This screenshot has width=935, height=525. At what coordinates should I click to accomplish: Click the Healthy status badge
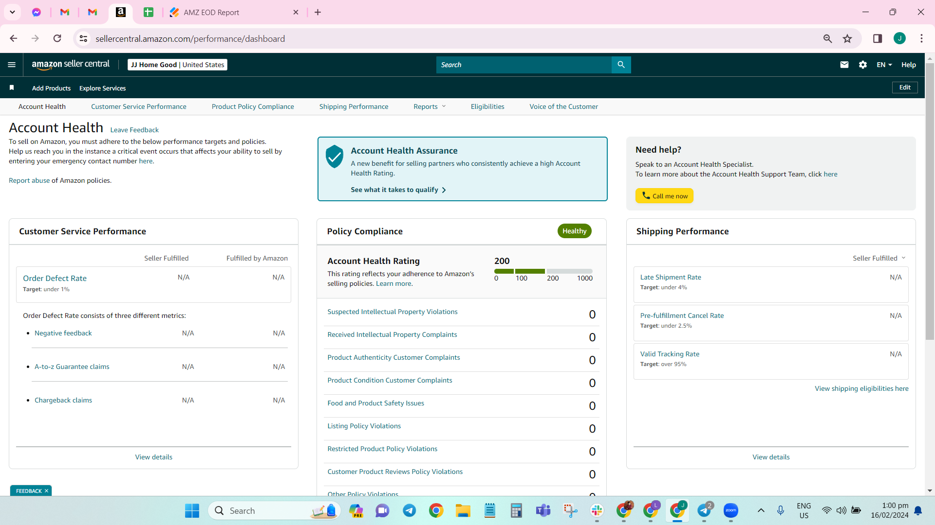click(x=575, y=231)
